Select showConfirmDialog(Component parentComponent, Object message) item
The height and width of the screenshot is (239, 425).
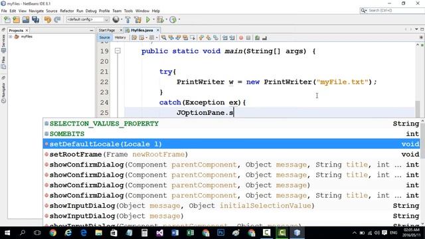(232, 185)
